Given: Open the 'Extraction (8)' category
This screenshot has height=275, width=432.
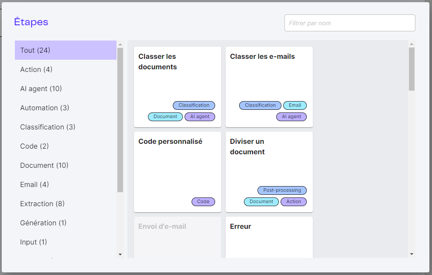Looking at the screenshot, I should point(65,204).
